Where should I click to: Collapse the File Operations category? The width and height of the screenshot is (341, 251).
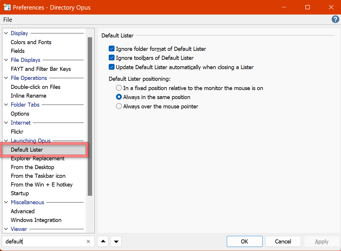coord(6,78)
